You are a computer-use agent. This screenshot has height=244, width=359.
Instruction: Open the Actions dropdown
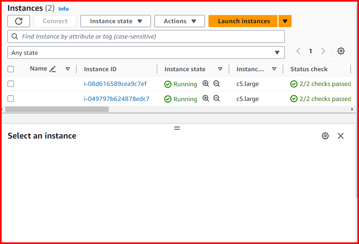tap(179, 21)
